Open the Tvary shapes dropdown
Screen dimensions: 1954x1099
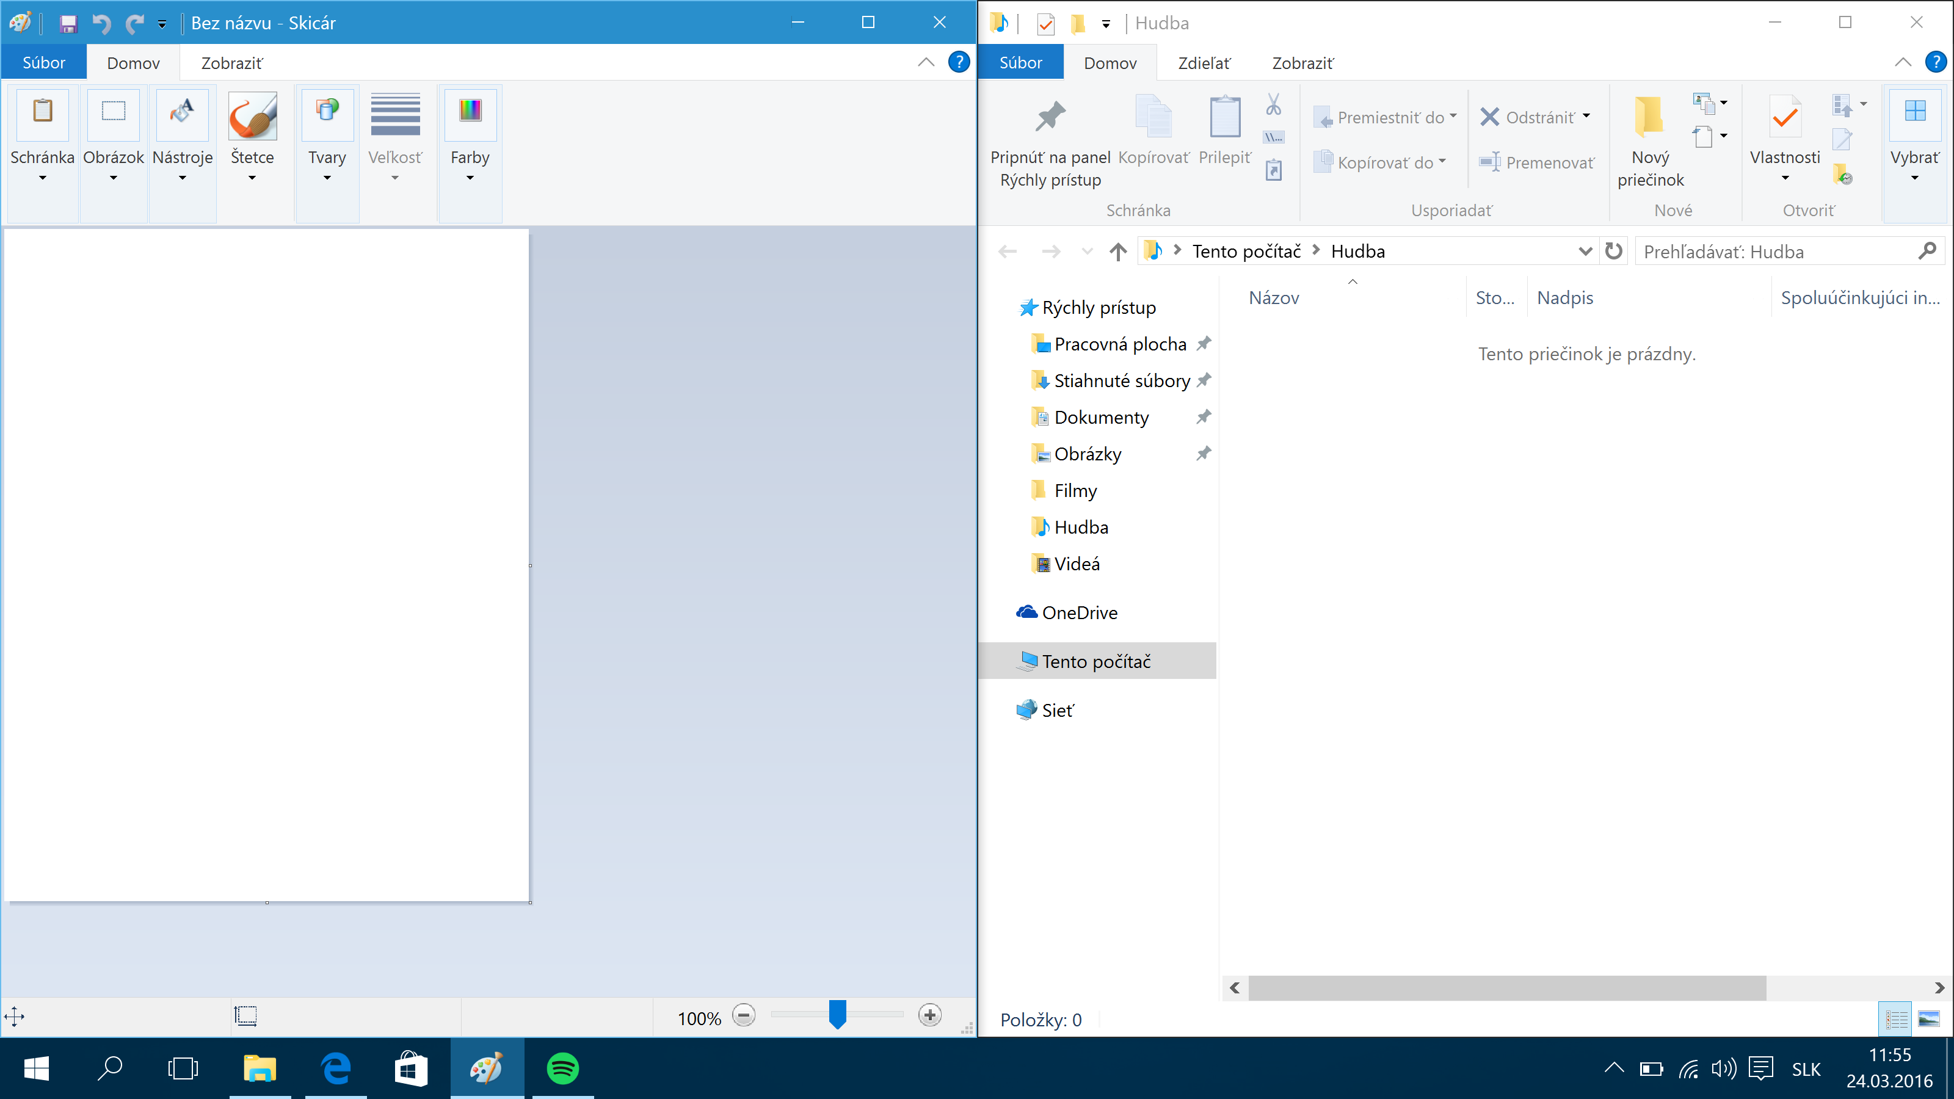[x=327, y=153]
